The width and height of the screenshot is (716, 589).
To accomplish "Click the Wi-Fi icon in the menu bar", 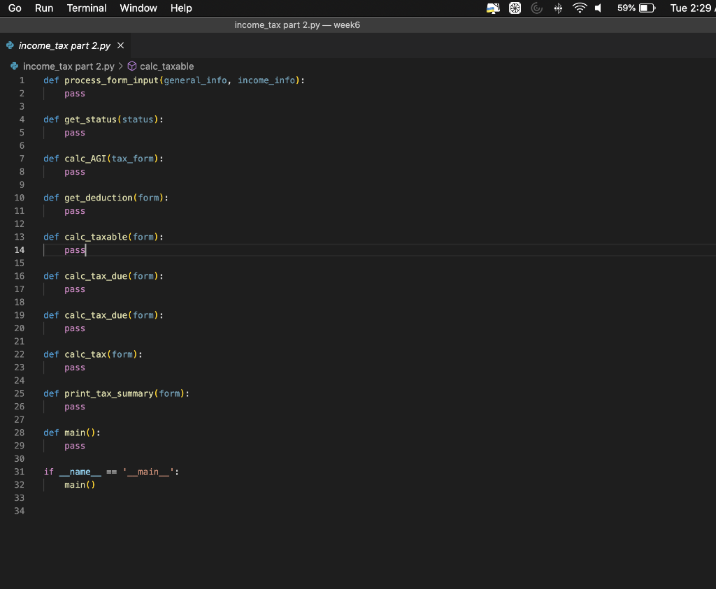I will pyautogui.click(x=580, y=8).
